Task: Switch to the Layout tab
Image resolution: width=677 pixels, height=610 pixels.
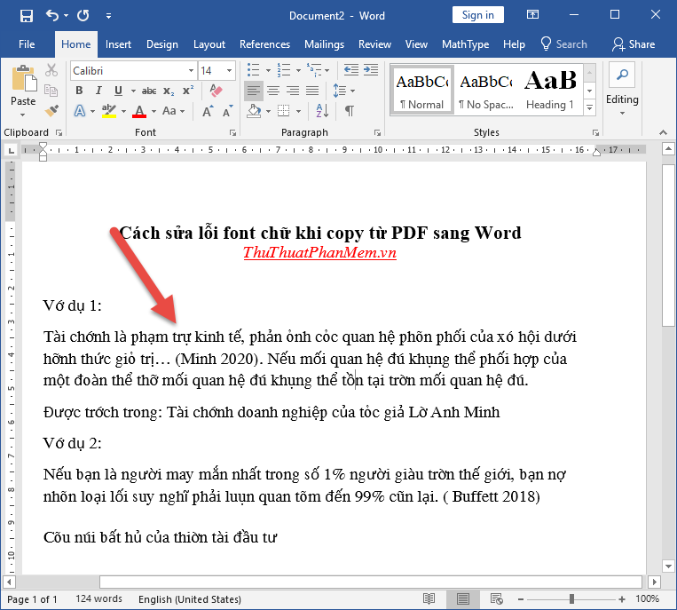Action: pos(209,44)
